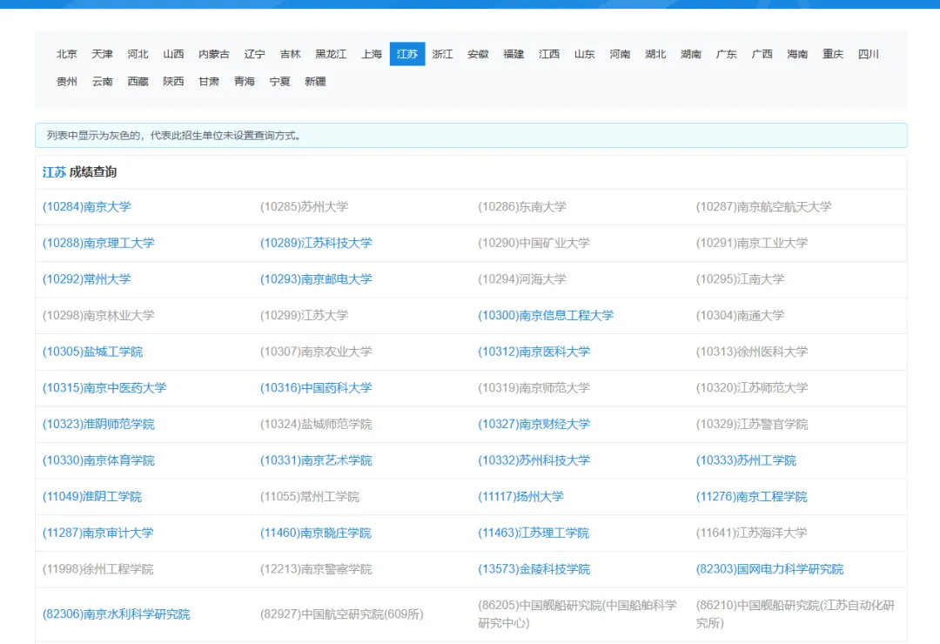Open the (10315)南京中医药大学 link
940x644 pixels.
click(x=104, y=388)
